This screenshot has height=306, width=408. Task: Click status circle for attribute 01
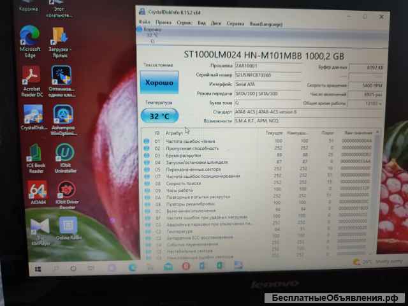[146, 141]
